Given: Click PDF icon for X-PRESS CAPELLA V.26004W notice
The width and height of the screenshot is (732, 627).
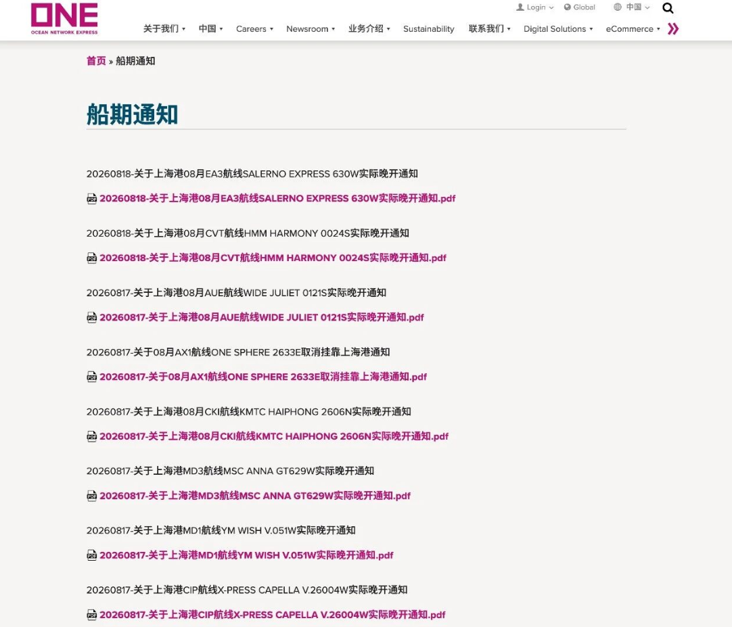Looking at the screenshot, I should click(x=92, y=614).
